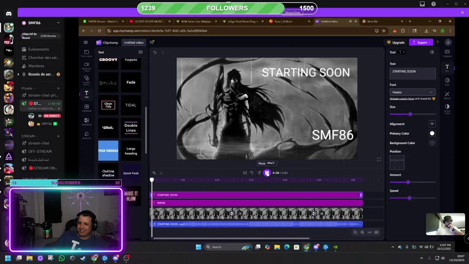Open Membres in Discord sidebar
Image resolution: width=469 pixels, height=264 pixels.
pos(36,66)
